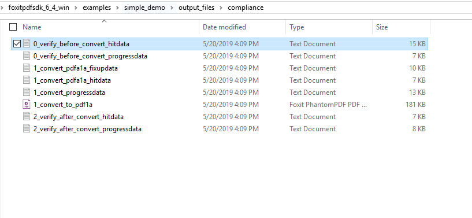Go to the examples folder in breadcrumb

coord(96,8)
